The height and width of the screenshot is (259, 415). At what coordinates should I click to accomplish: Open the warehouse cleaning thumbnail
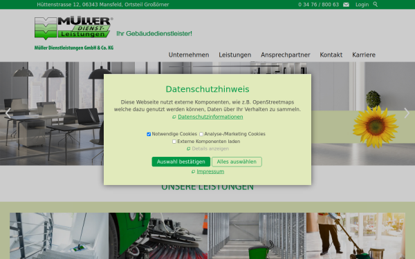257,236
